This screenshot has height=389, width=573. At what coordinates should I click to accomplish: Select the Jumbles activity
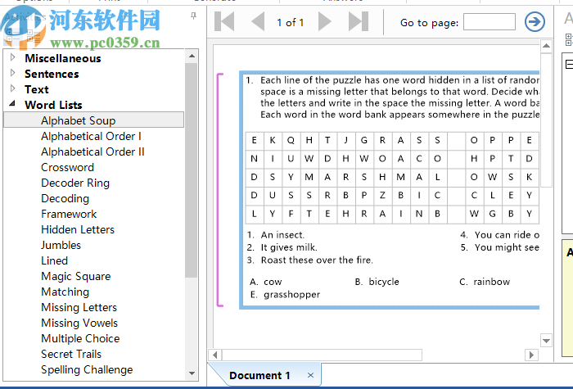pos(61,246)
